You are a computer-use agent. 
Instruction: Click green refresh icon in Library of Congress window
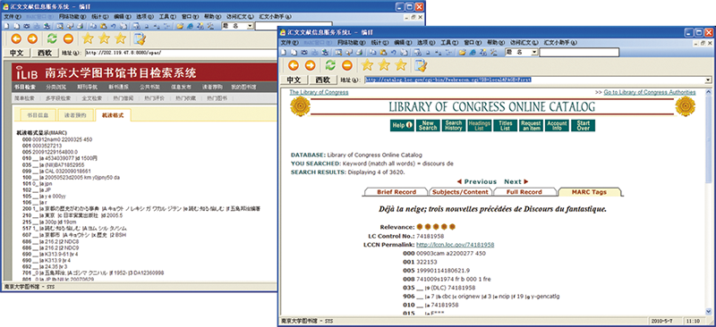(330, 66)
